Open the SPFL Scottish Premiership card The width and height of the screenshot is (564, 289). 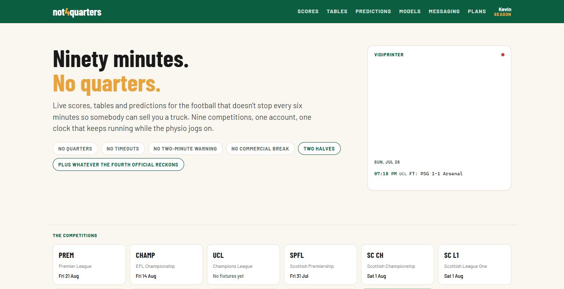[x=320, y=264]
